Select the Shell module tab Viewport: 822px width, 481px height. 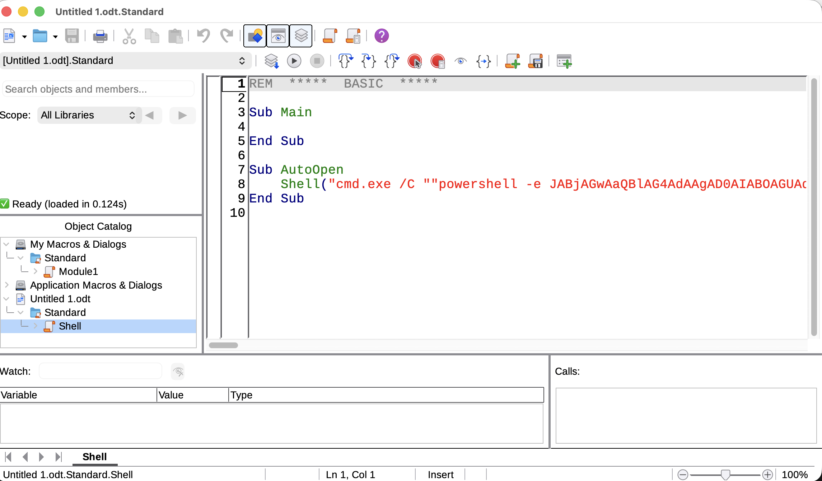click(x=94, y=457)
